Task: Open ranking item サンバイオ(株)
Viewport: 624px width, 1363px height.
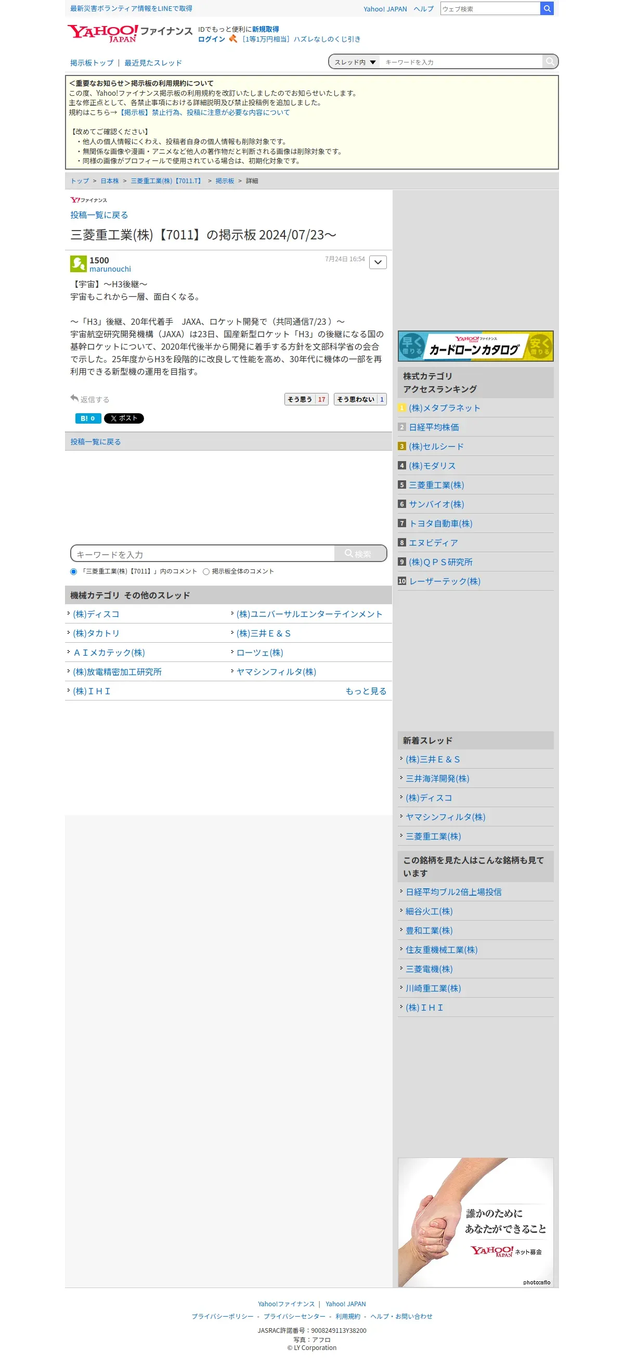Action: point(436,504)
